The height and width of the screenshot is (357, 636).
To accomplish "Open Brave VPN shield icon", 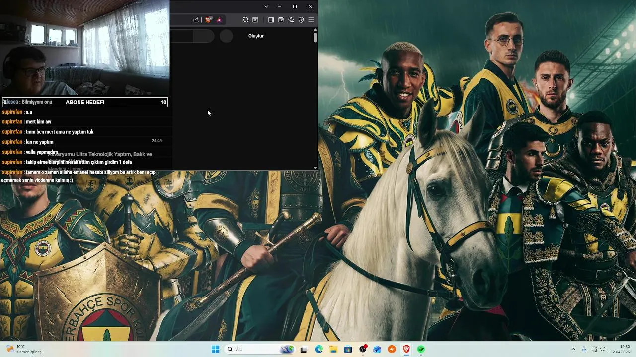I will click(x=301, y=20).
